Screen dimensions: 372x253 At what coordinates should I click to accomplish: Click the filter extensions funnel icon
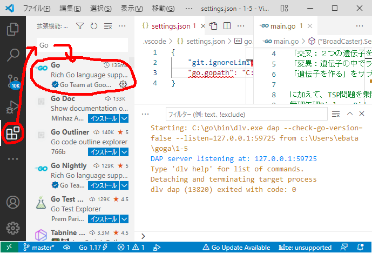click(x=80, y=25)
